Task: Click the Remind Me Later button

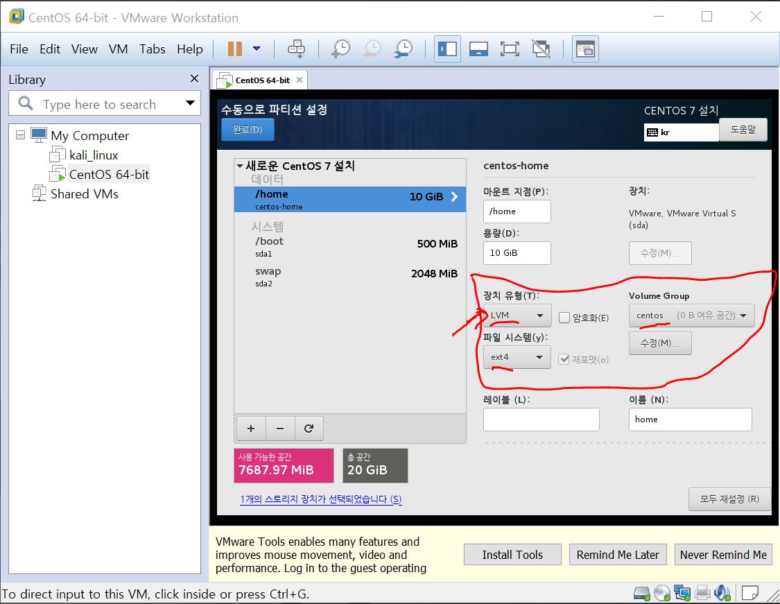Action: coord(618,555)
